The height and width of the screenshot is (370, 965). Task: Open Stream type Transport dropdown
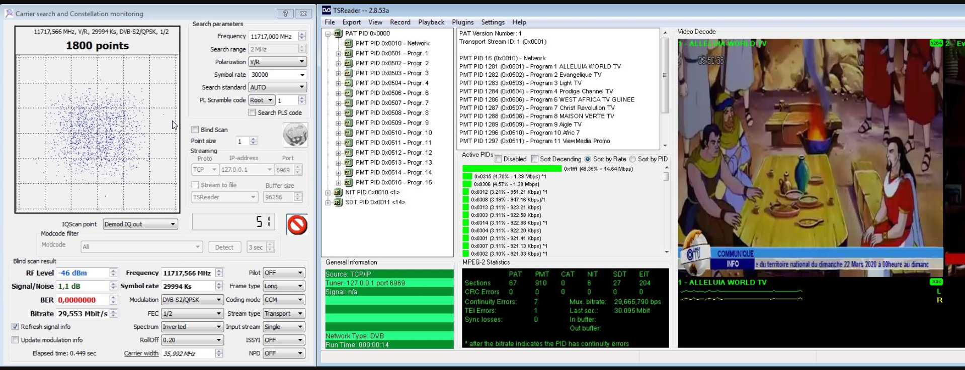(x=284, y=313)
